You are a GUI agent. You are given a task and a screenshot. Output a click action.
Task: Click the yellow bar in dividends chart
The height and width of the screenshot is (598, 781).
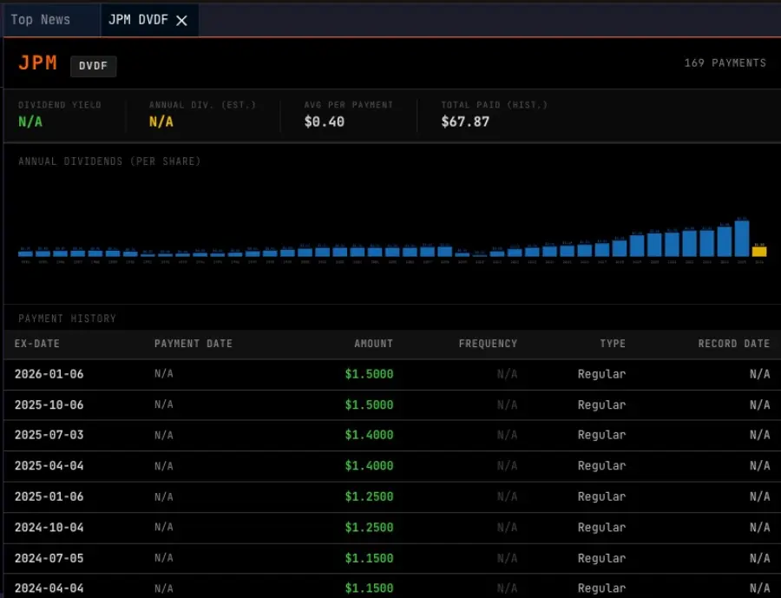click(759, 251)
